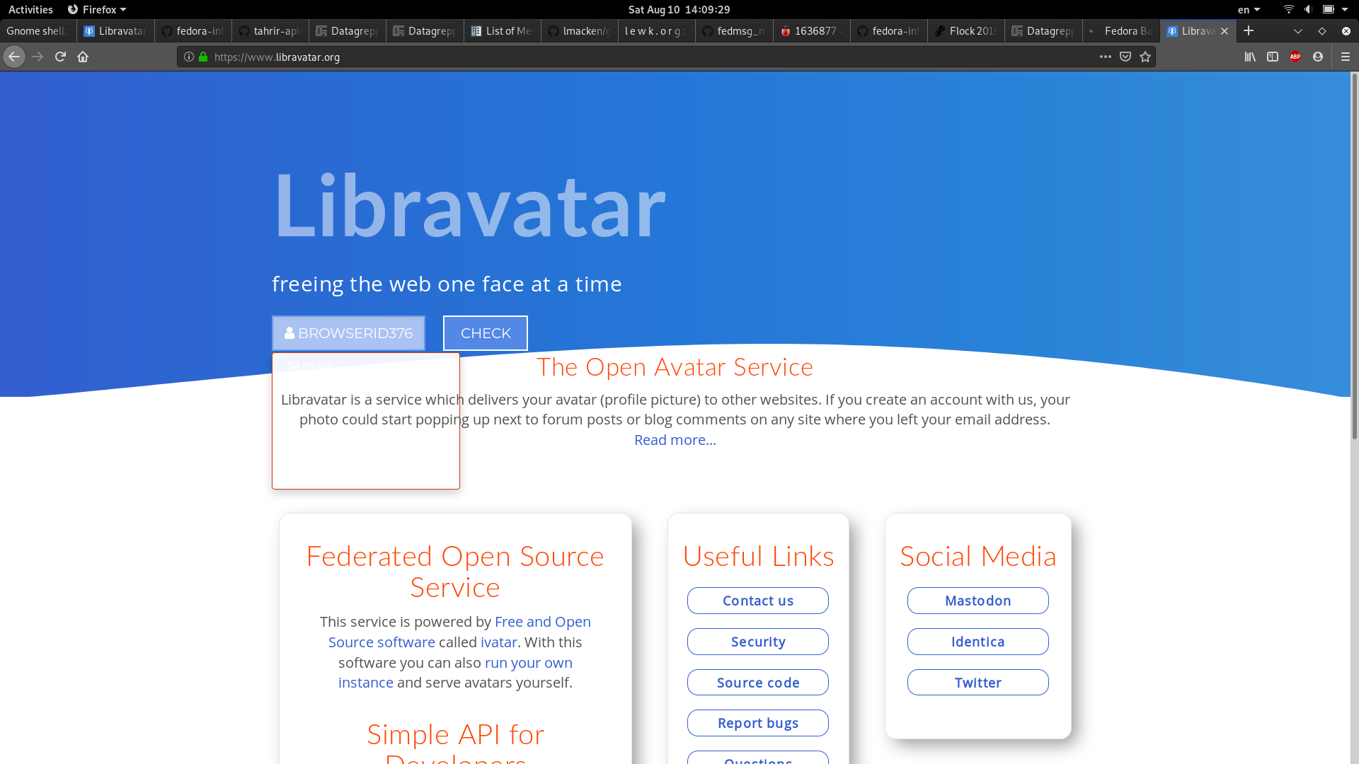Open the Firefox application menu in top bar
Screen dimensions: 1359x764
click(97, 9)
